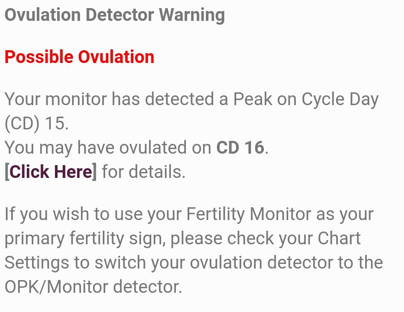Tap the 'Peak on Cycle Day' phrase

(306, 99)
